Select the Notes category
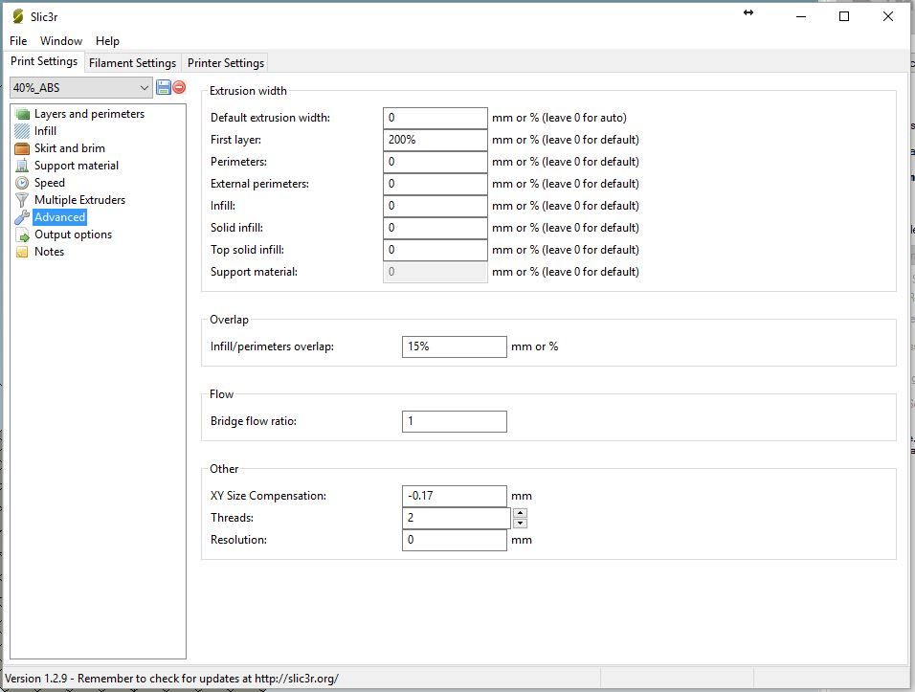The width and height of the screenshot is (915, 692). [x=50, y=252]
